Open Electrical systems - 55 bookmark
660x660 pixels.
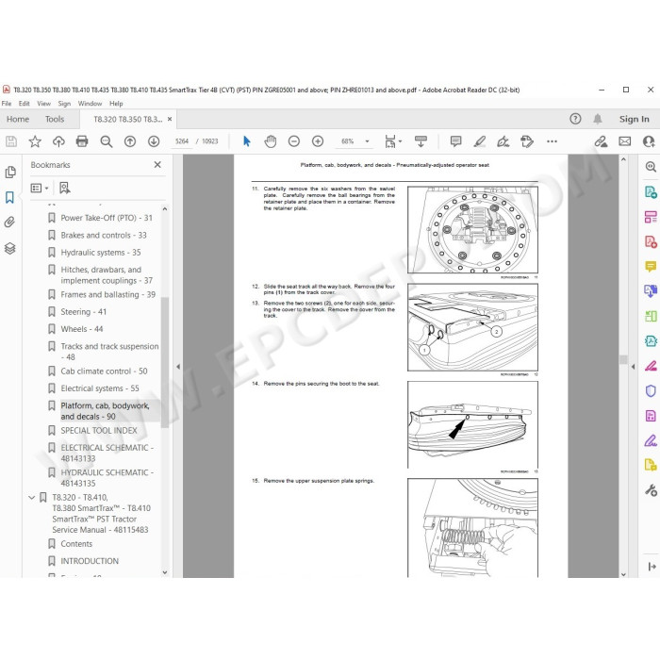pos(100,388)
